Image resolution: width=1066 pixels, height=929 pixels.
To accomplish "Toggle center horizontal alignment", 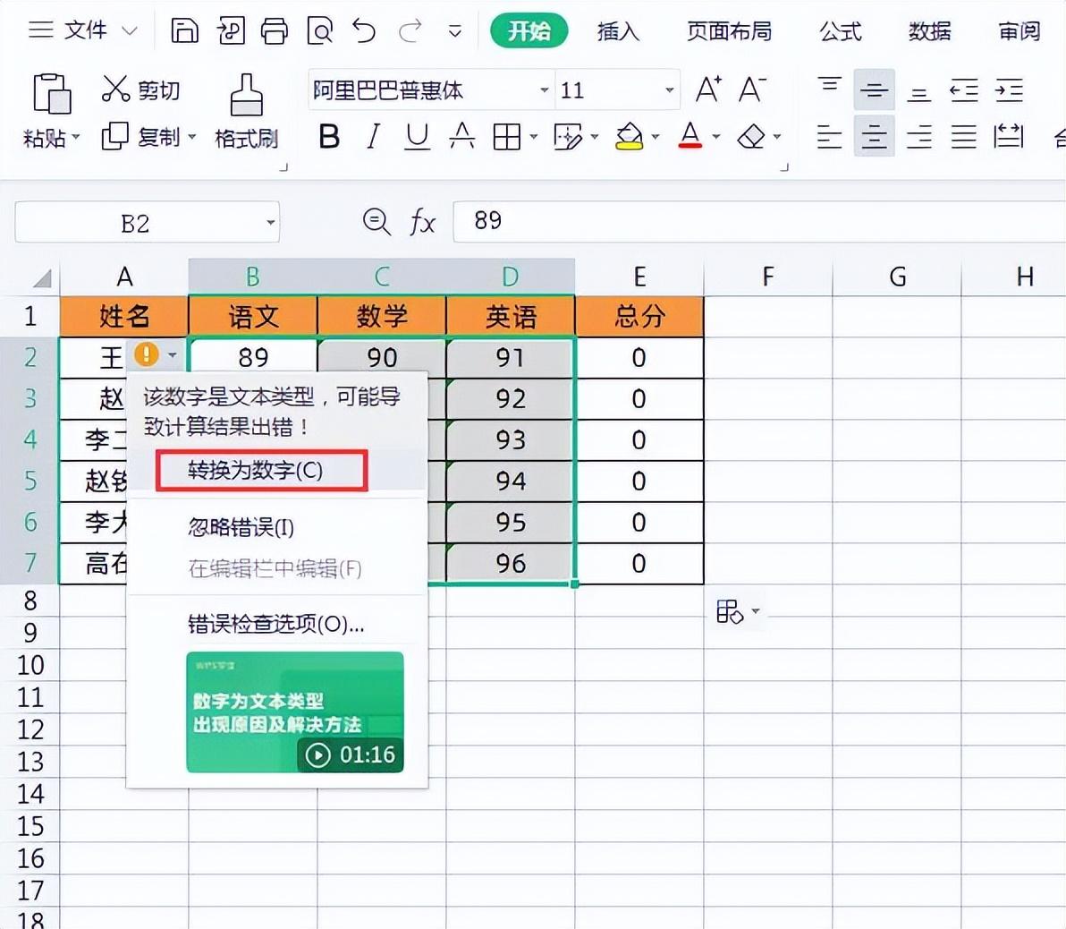I will coord(875,137).
